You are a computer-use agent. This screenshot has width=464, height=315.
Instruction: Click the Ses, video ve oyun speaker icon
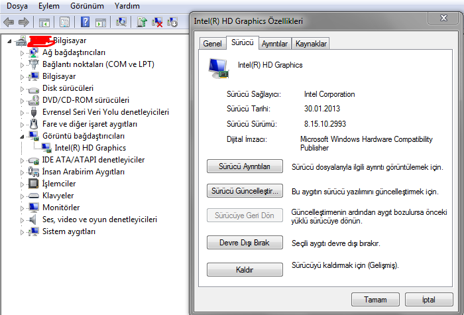point(33,220)
